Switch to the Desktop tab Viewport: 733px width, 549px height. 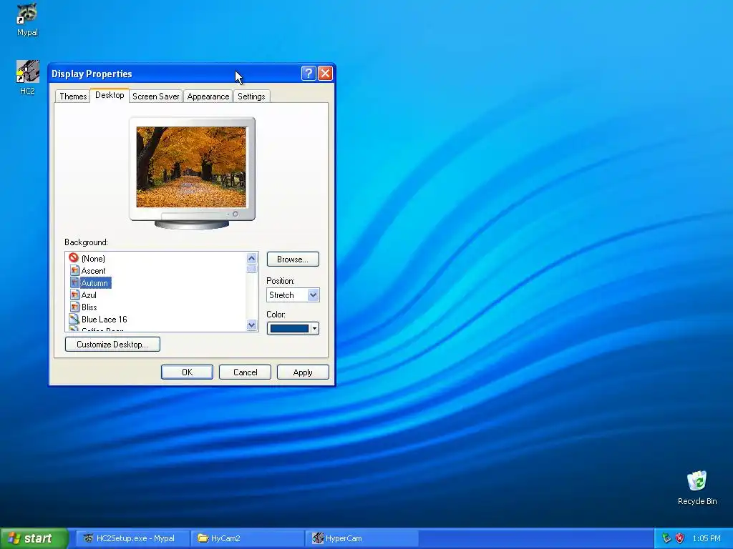click(110, 95)
